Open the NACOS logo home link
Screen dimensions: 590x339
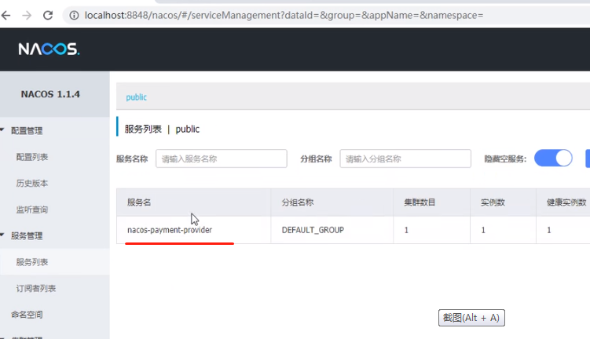click(49, 49)
